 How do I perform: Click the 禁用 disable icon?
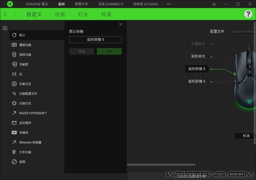14,162
